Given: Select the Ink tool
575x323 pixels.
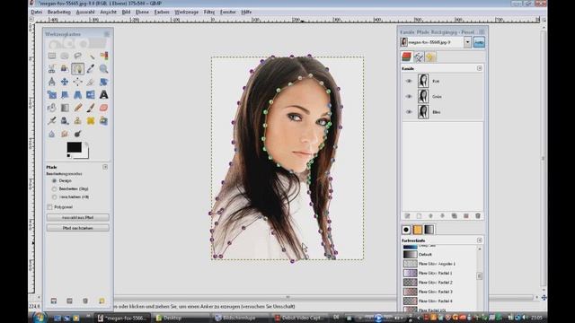Looking at the screenshot, I should (65, 121).
